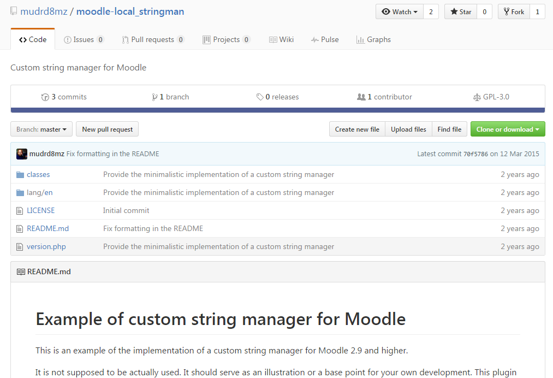View the 3 commits history
The image size is (553, 378).
point(64,97)
